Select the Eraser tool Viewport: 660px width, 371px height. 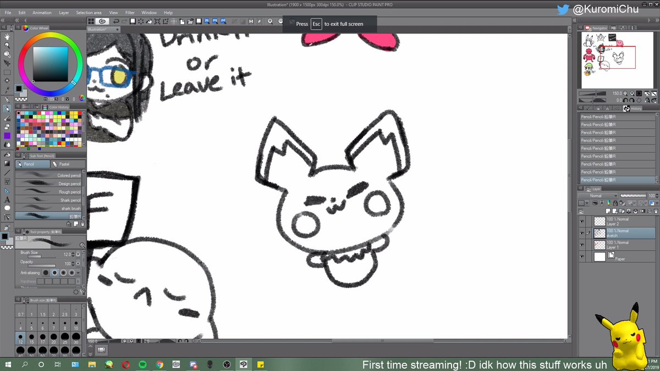7,126
